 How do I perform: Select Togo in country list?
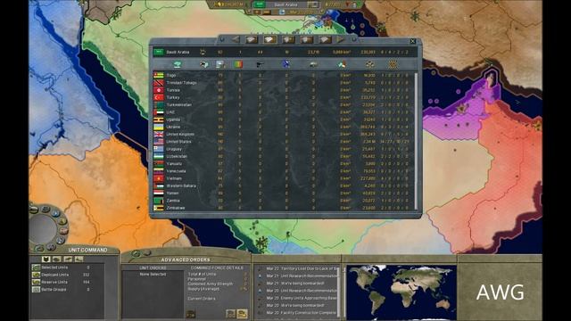(x=283, y=75)
